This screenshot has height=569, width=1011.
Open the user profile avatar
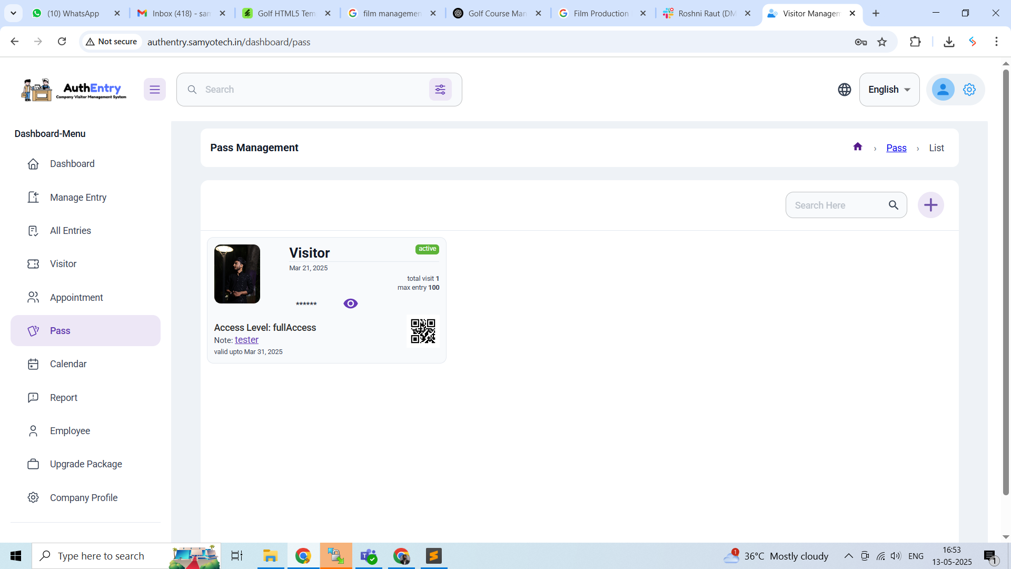click(943, 90)
